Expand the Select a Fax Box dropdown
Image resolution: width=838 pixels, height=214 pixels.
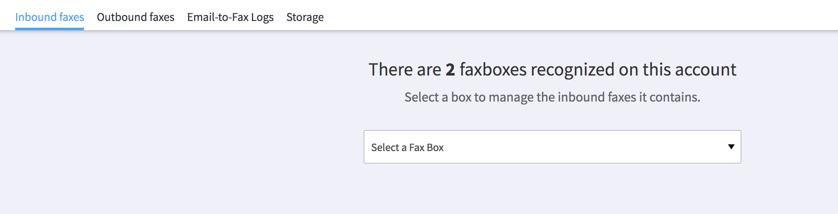[553, 147]
